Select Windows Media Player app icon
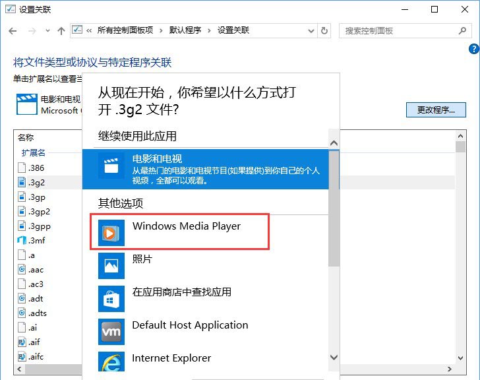This screenshot has width=480, height=380. 111,232
